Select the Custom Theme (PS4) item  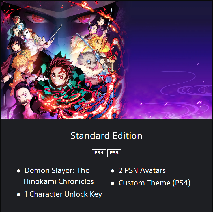(154, 183)
